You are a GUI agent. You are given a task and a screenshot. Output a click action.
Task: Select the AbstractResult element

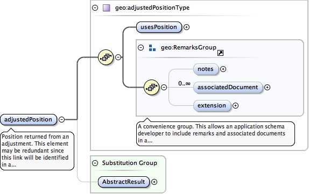click(x=124, y=182)
